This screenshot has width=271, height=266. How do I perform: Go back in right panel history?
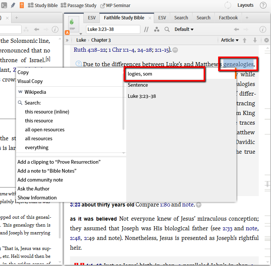click(236, 29)
